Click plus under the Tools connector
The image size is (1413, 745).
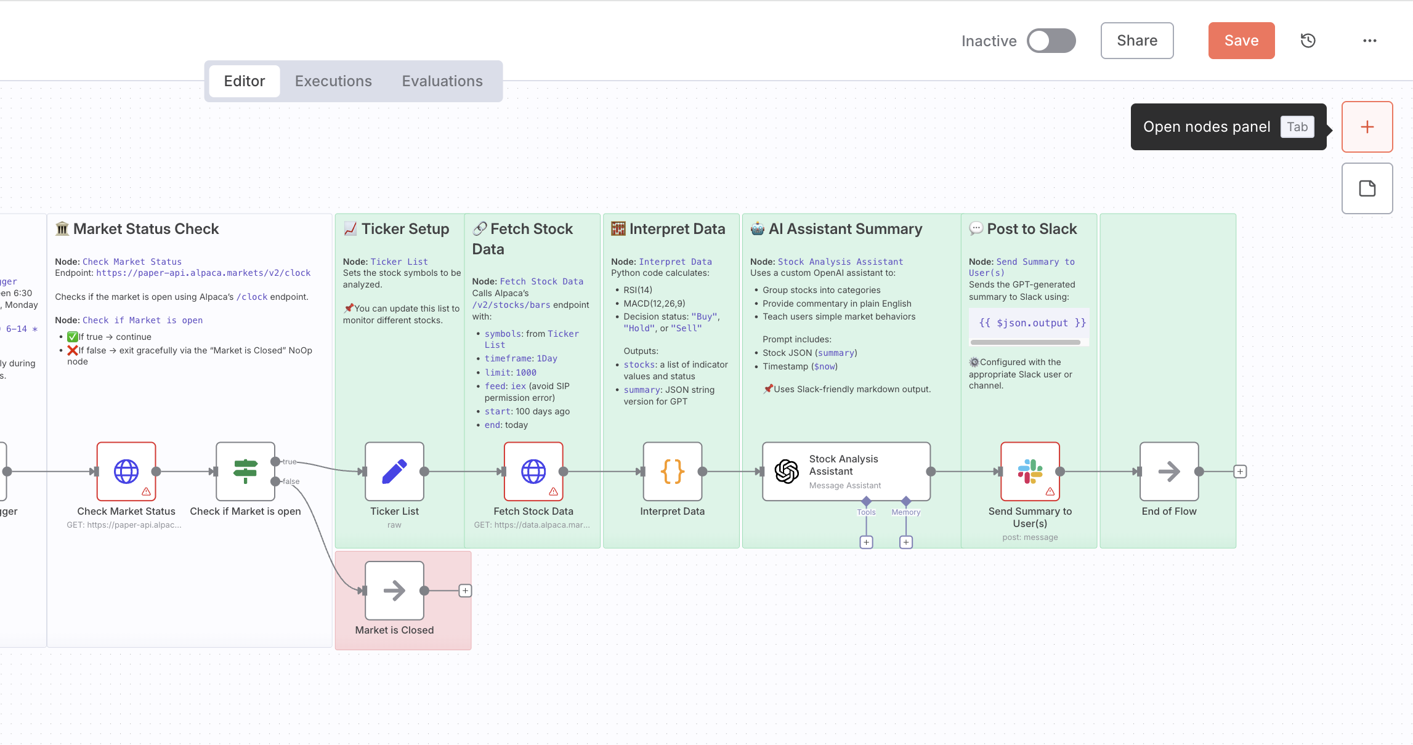(866, 542)
